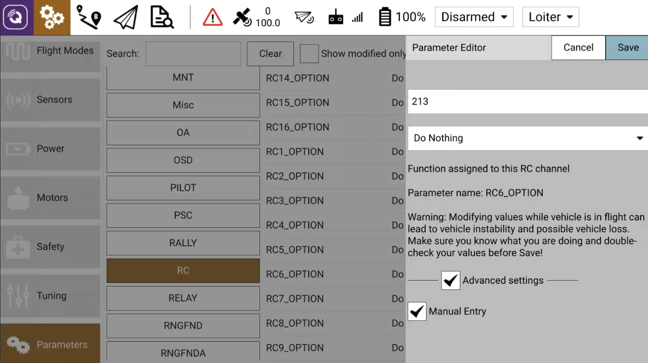Open the Loiter flight mode dropdown
Image resolution: width=648 pixels, height=363 pixels.
tap(550, 17)
